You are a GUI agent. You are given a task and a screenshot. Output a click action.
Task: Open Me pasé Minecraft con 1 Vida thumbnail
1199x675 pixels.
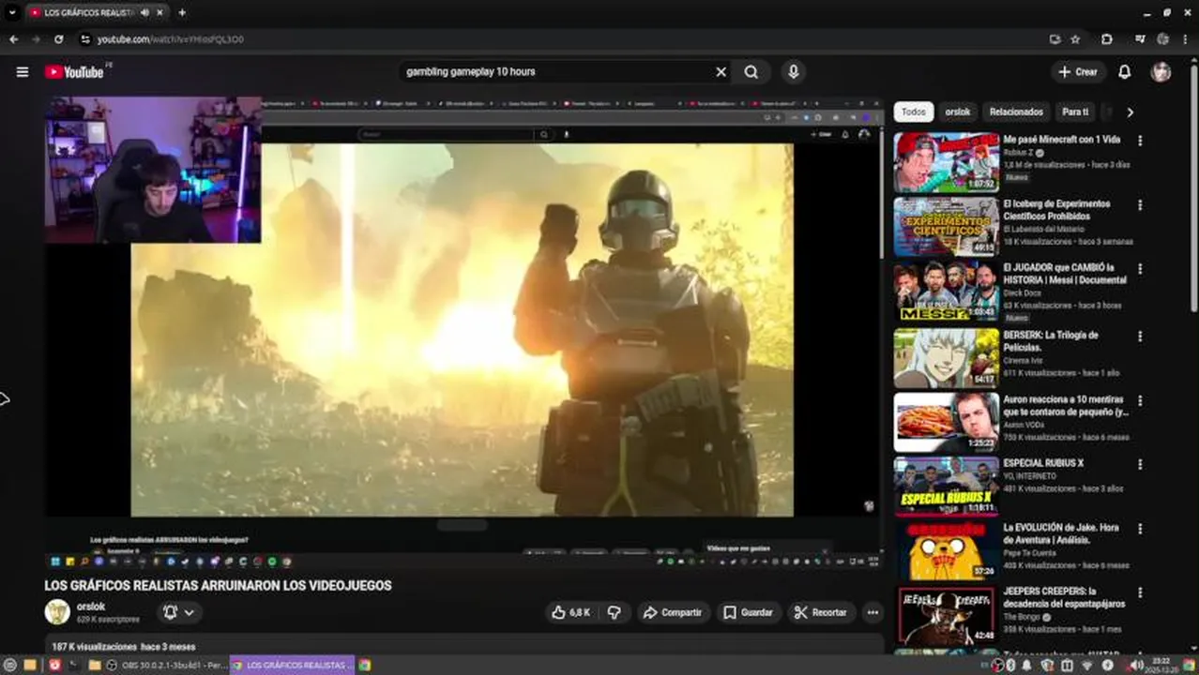point(946,161)
